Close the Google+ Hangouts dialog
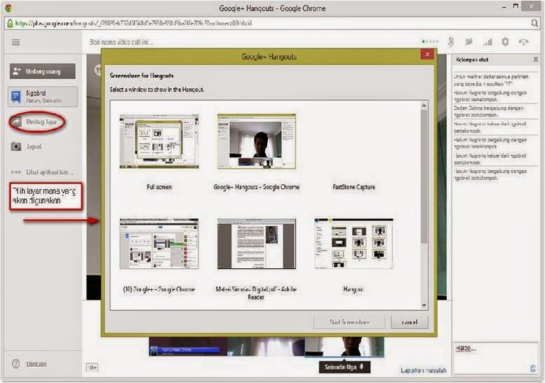 (428, 55)
